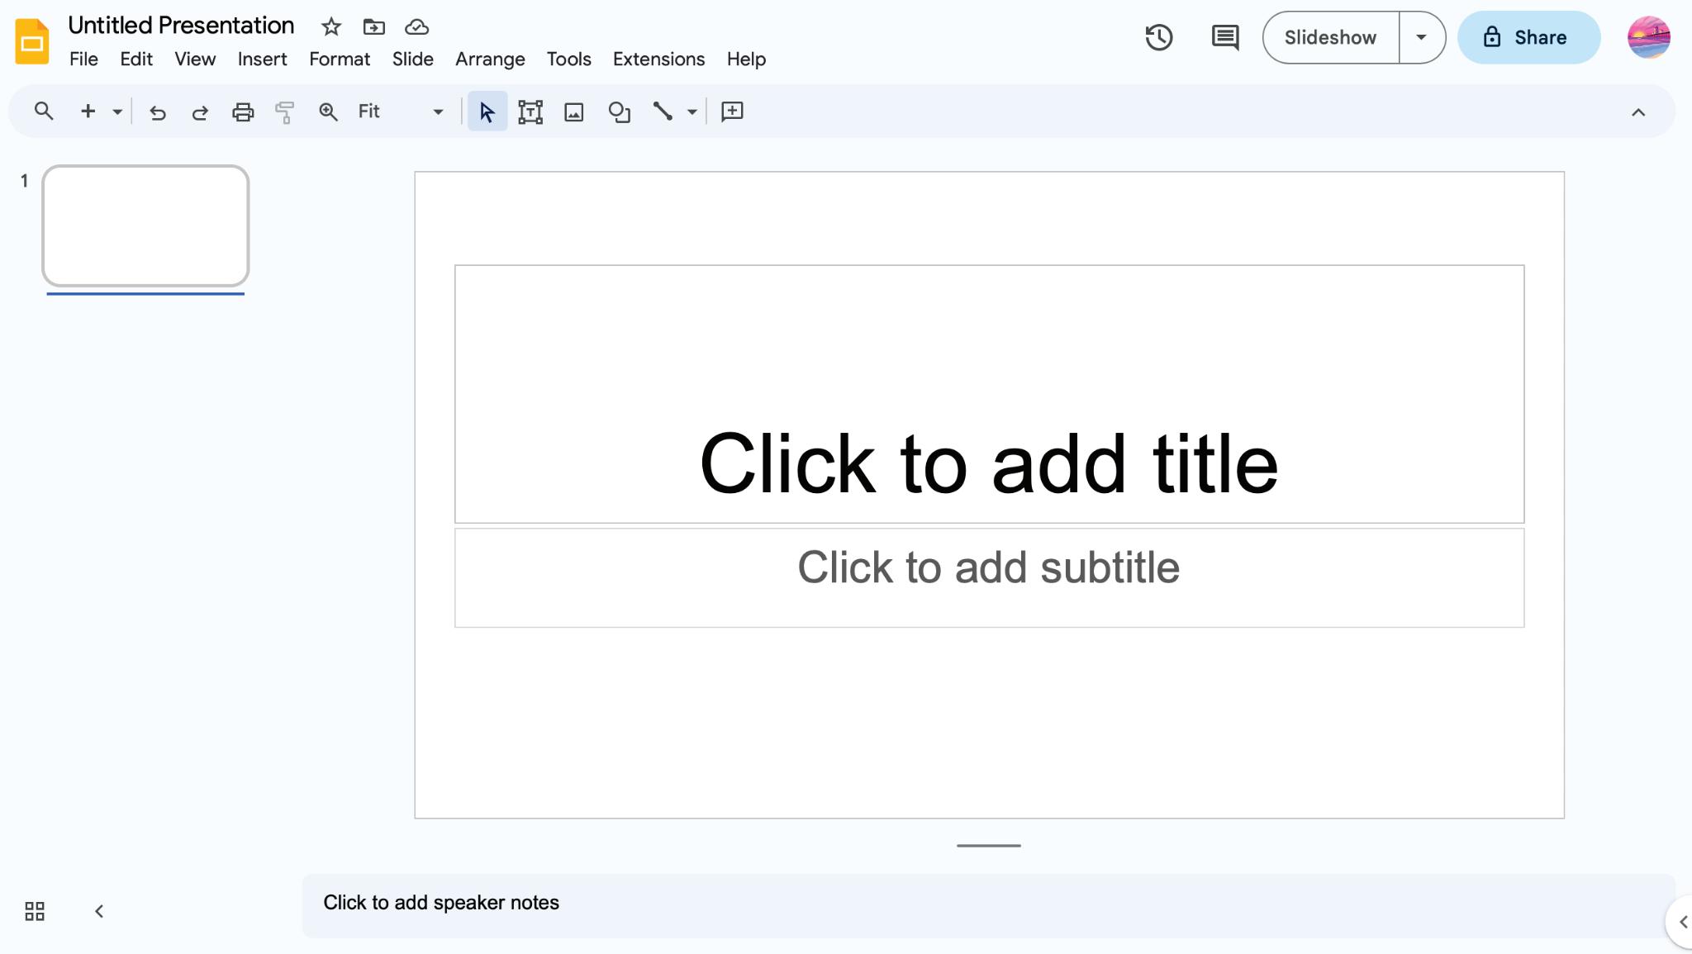
Task: Switch to grid view icon
Action: (35, 911)
